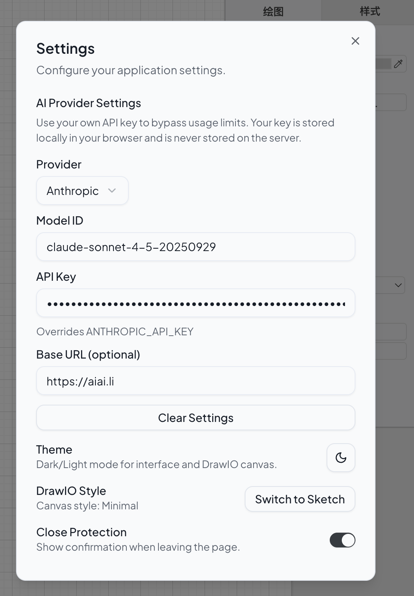Screen dimensions: 414x596
Task: Click the eyedropper color picker icon
Action: click(x=398, y=64)
